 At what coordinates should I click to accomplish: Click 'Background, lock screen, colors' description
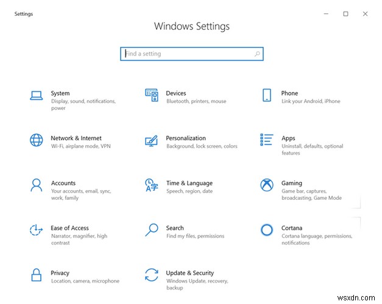(202, 146)
